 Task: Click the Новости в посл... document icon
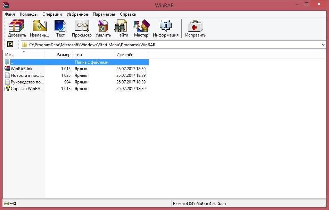pyautogui.click(x=7, y=75)
